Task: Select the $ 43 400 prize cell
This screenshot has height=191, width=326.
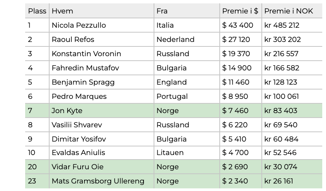Action: pos(241,25)
